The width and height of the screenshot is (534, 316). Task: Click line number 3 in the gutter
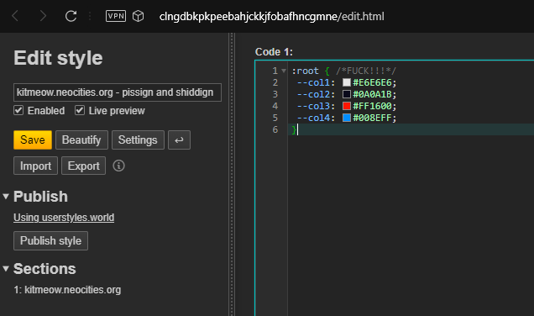pyautogui.click(x=275, y=94)
